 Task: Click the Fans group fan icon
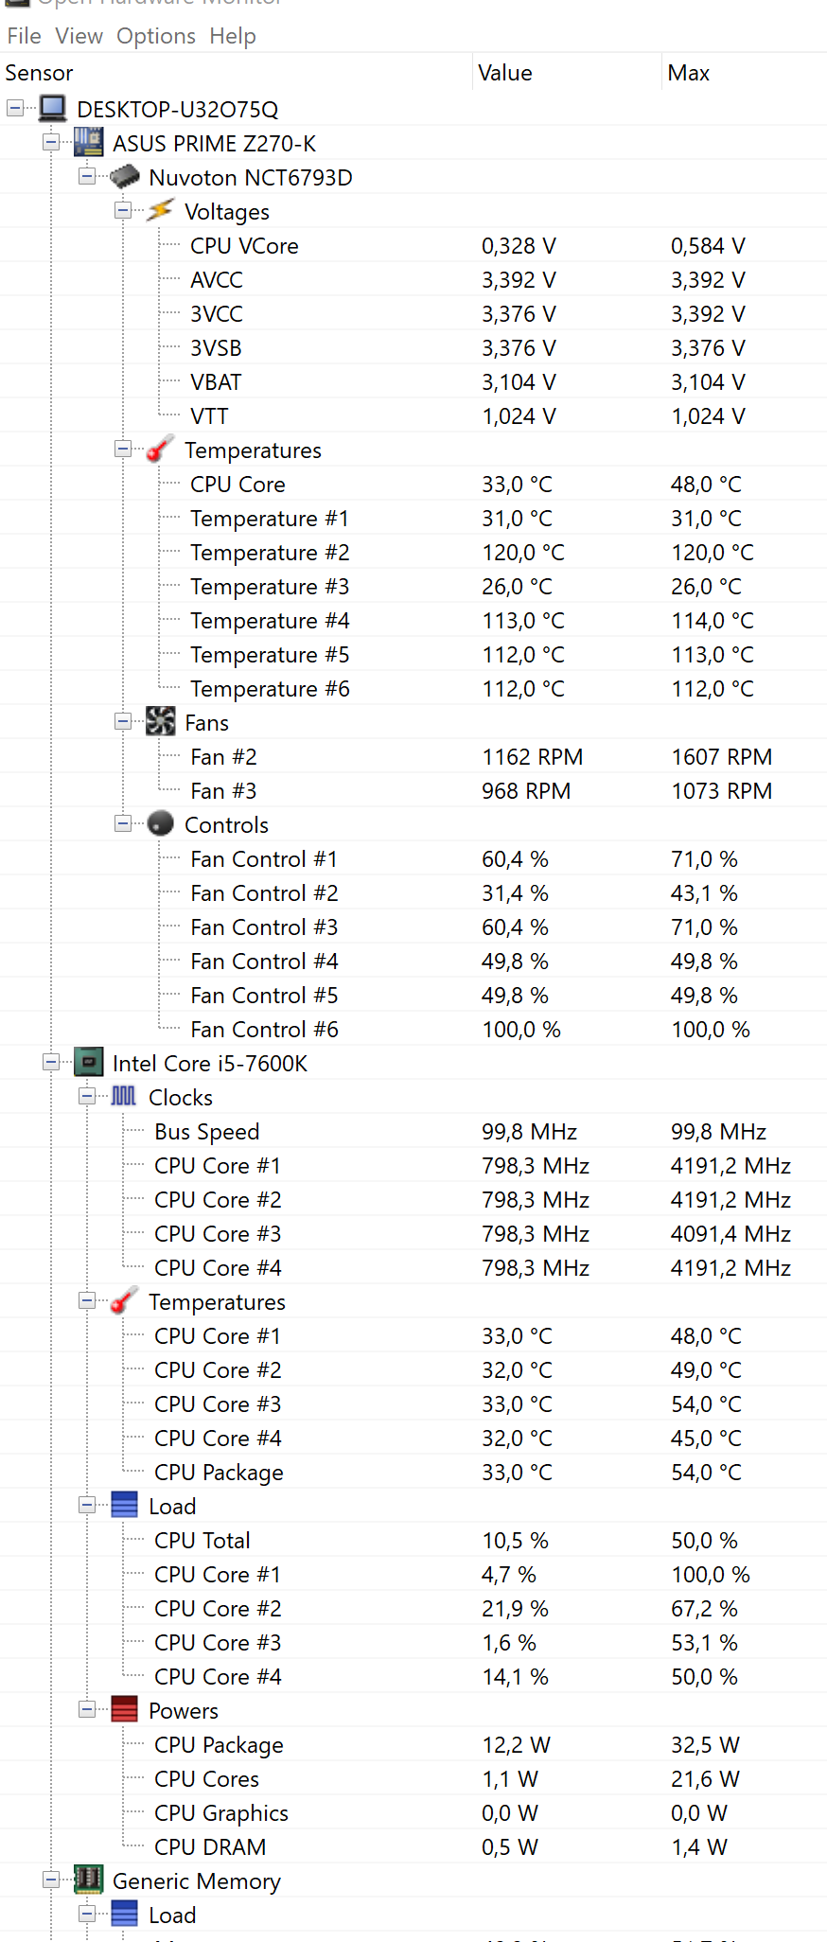click(x=161, y=721)
